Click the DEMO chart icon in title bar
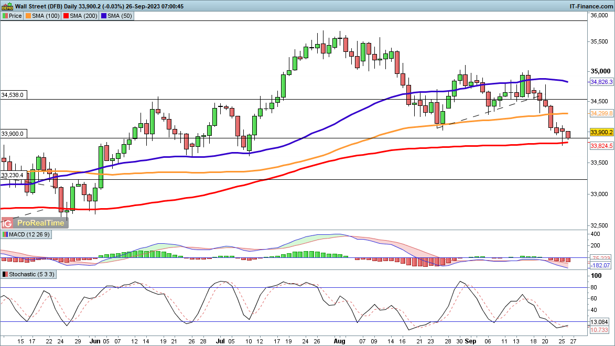615x346 pixels. pos(7,6)
